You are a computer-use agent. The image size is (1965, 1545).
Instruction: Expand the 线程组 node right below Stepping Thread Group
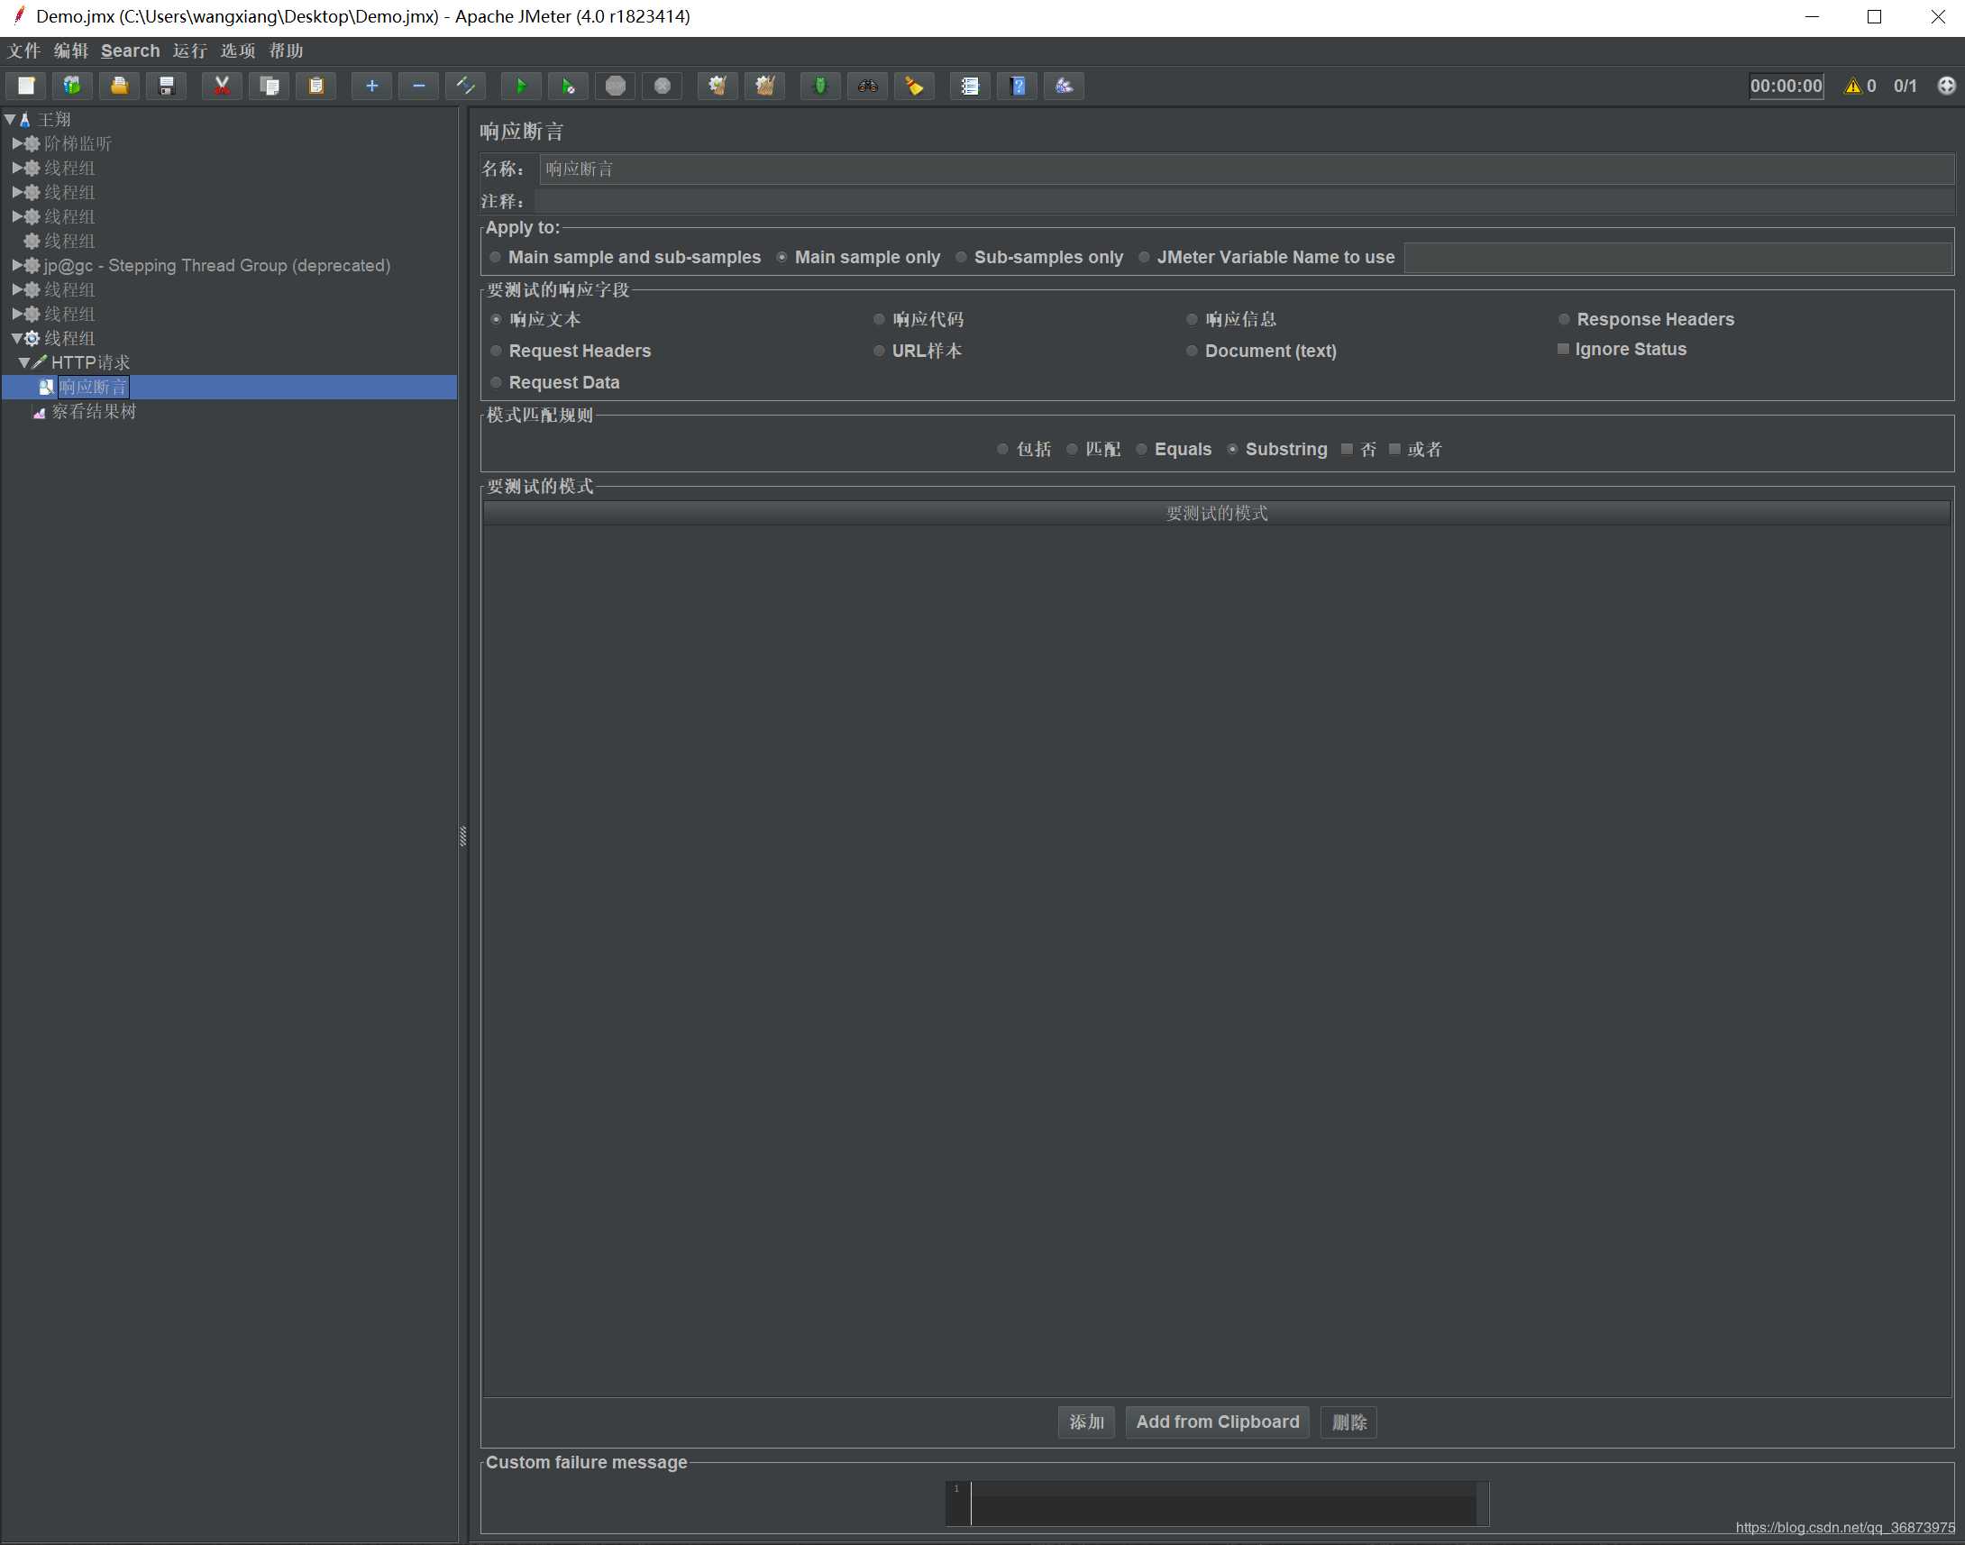tap(16, 289)
